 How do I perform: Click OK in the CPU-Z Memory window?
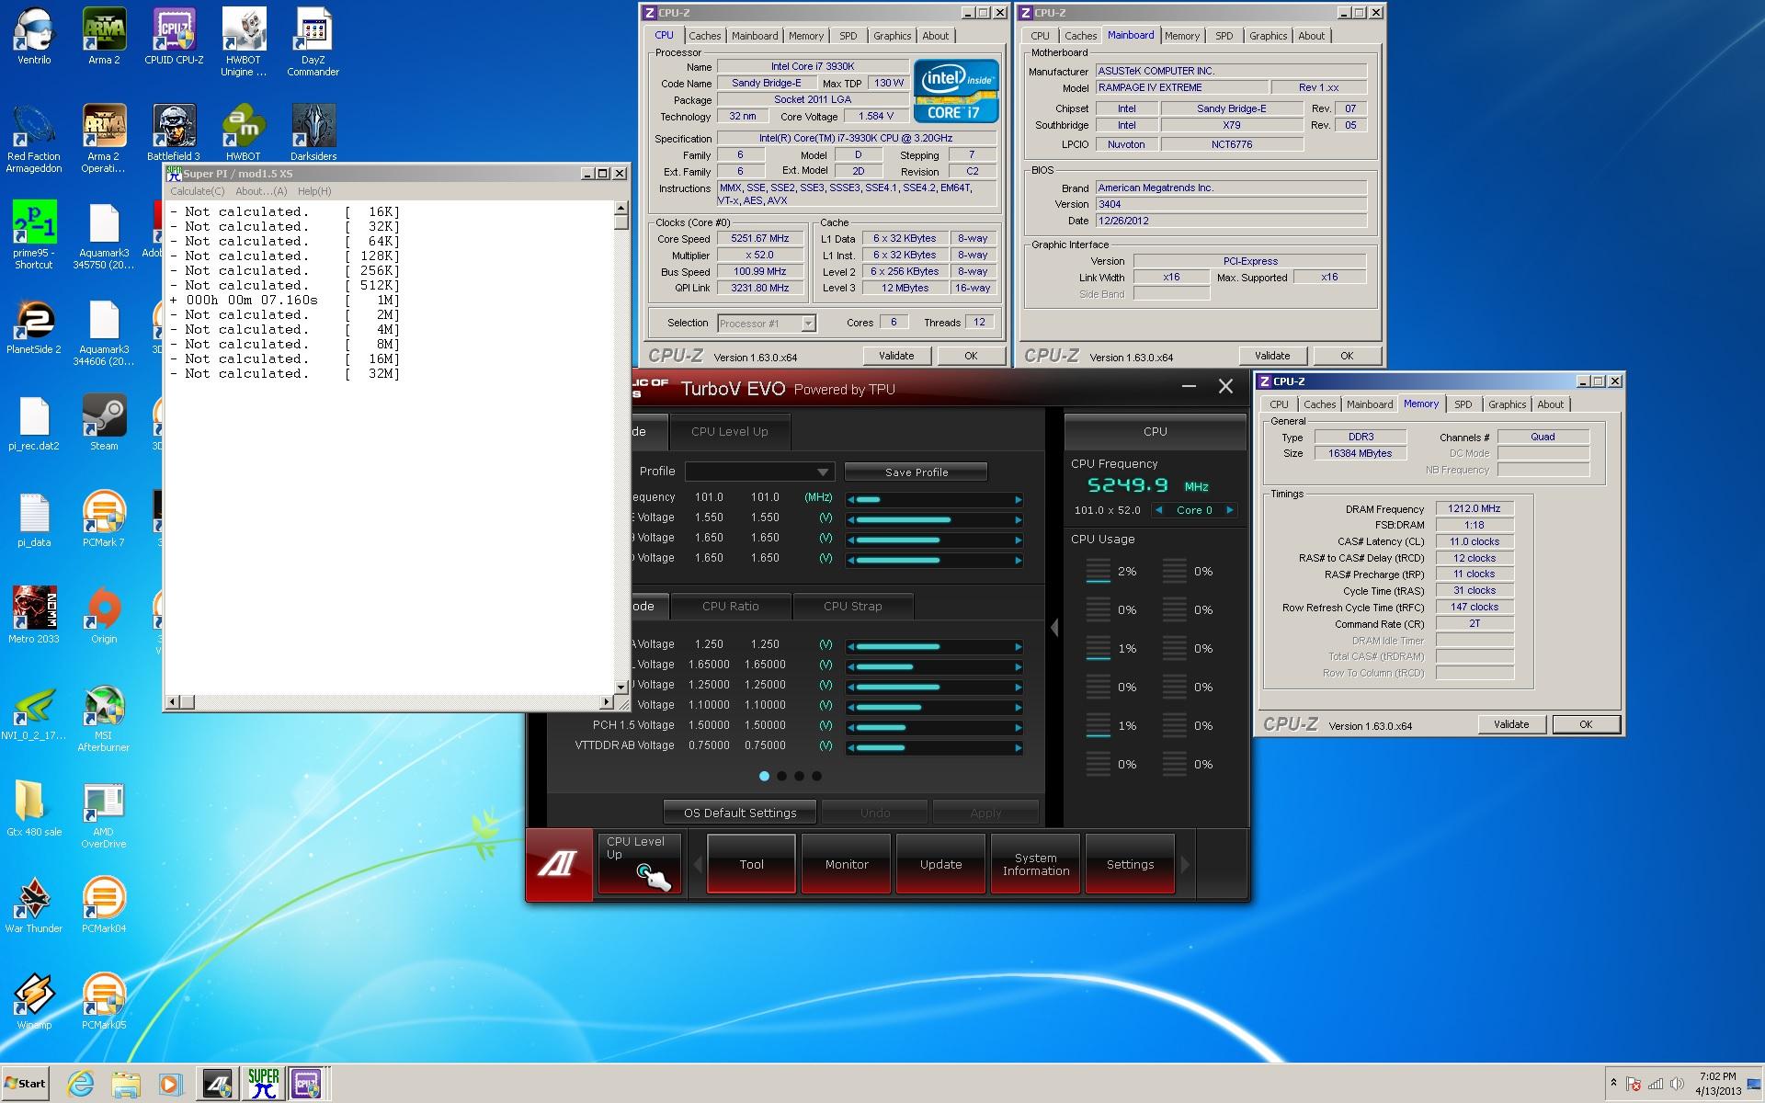click(x=1586, y=724)
